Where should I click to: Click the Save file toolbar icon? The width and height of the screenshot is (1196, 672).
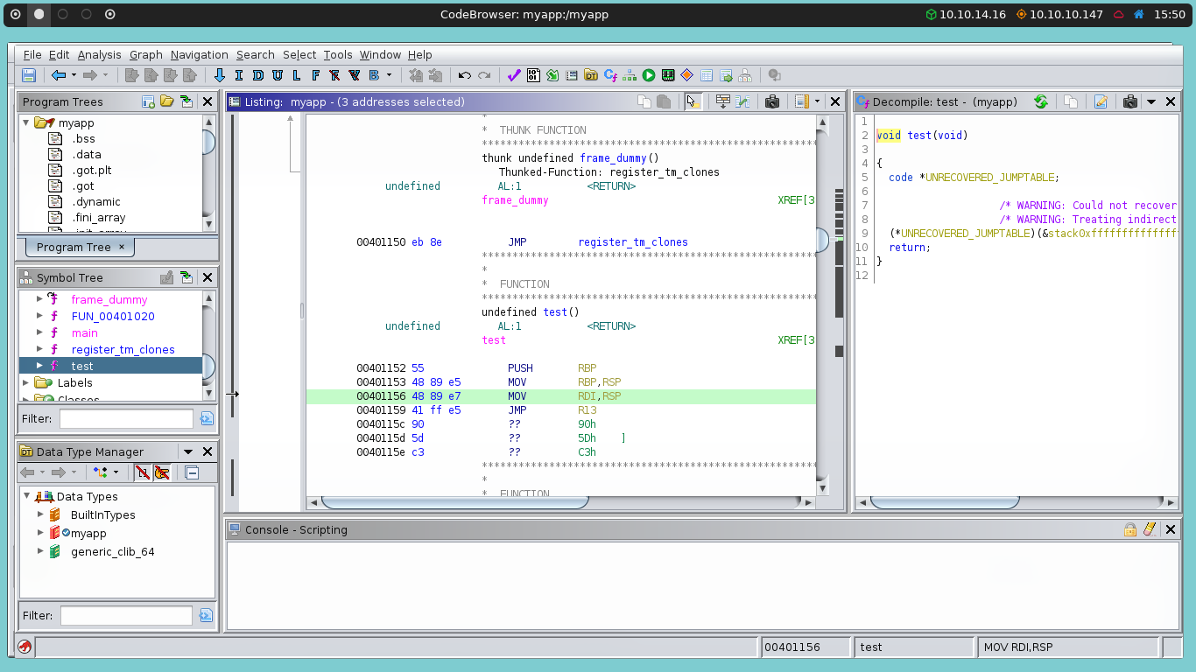point(29,76)
